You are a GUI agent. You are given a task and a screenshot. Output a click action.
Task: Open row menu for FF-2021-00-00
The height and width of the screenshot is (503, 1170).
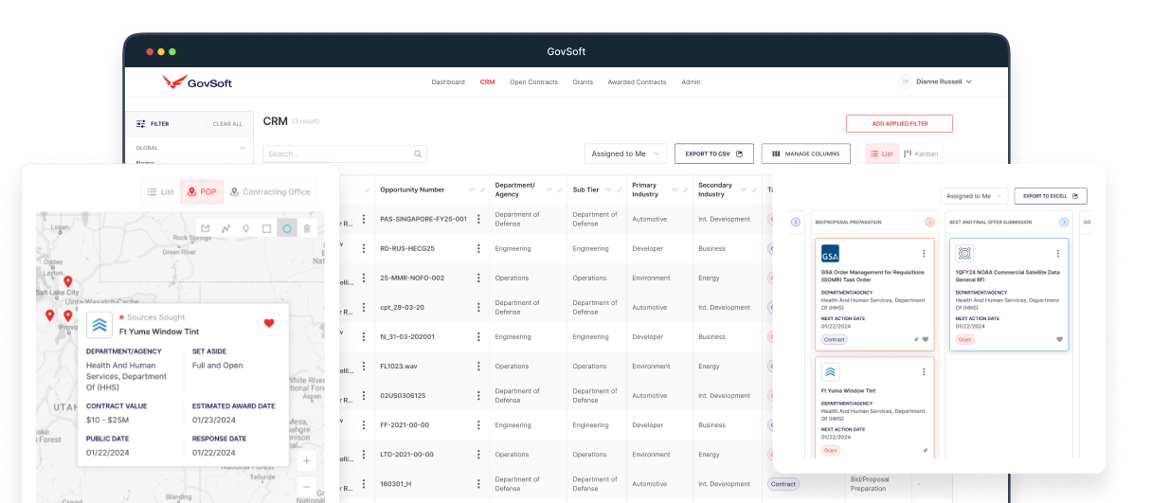coord(479,424)
